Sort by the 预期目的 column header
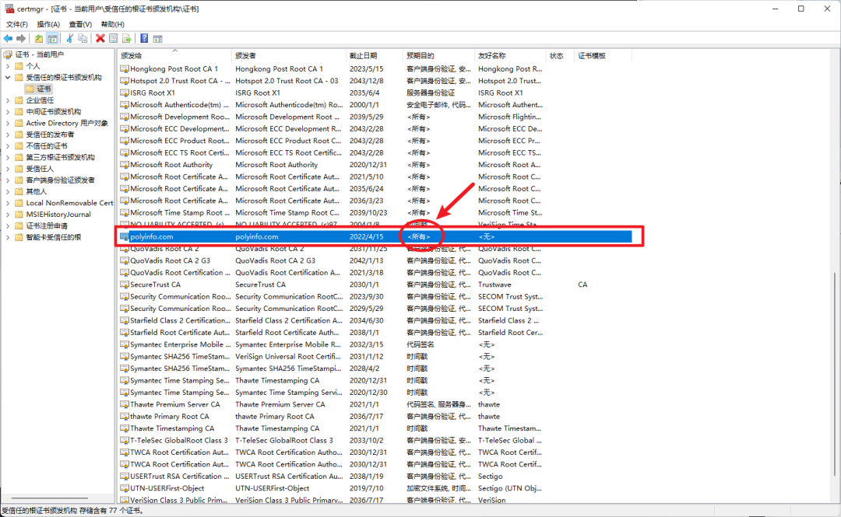 point(438,56)
